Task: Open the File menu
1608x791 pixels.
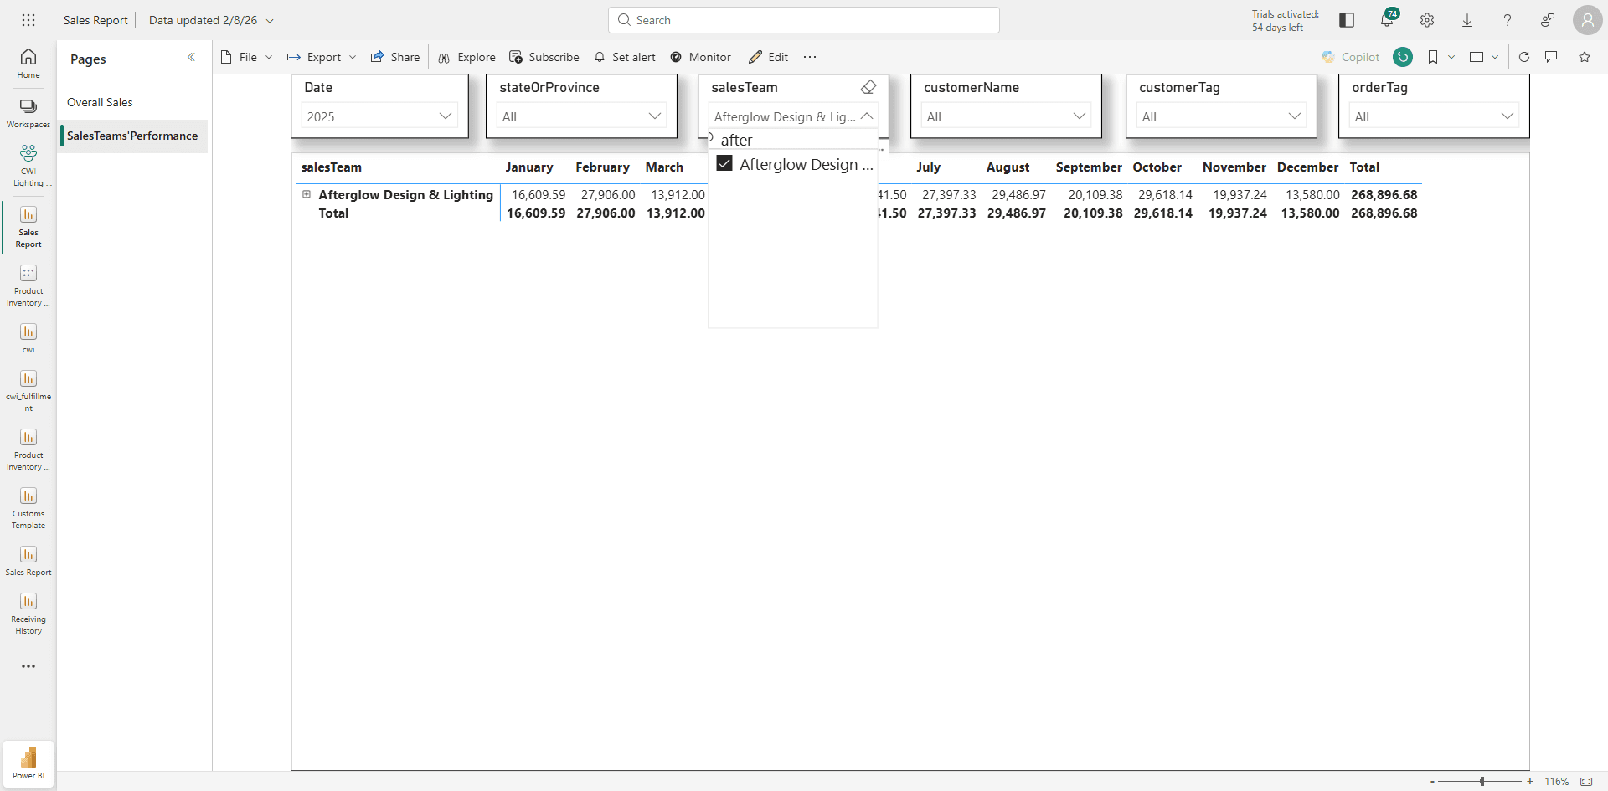Action: click(x=247, y=57)
